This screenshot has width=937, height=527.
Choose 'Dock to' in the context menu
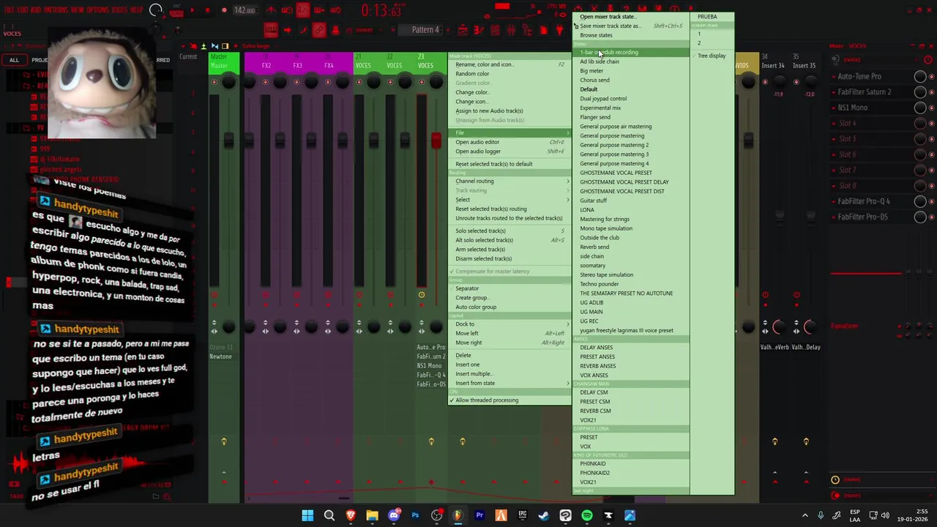tap(509, 324)
